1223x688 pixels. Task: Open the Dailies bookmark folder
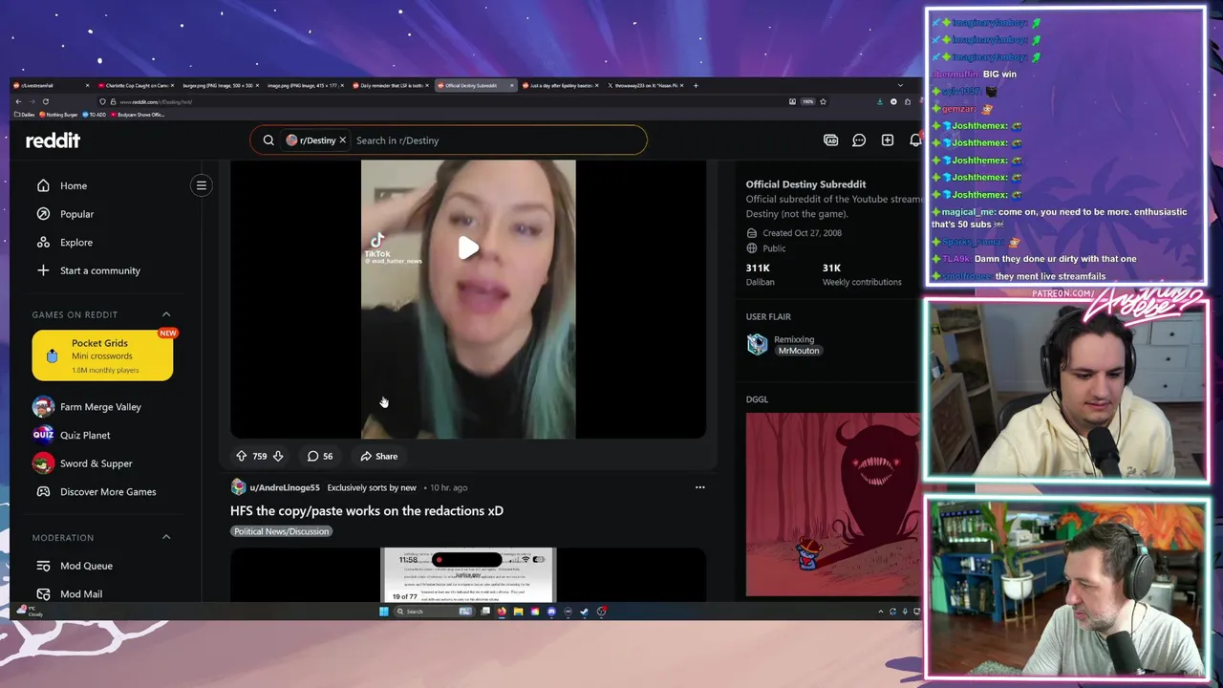(x=25, y=115)
